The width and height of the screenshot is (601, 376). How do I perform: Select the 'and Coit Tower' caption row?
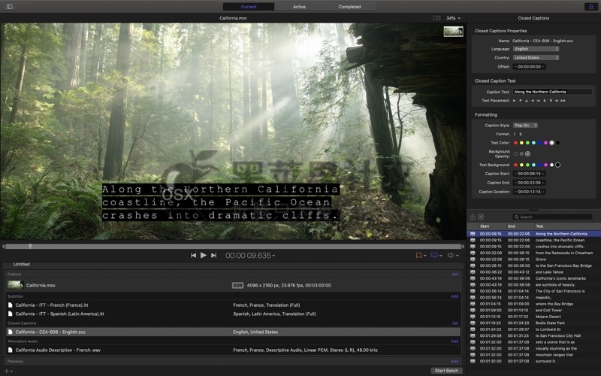tap(533, 310)
